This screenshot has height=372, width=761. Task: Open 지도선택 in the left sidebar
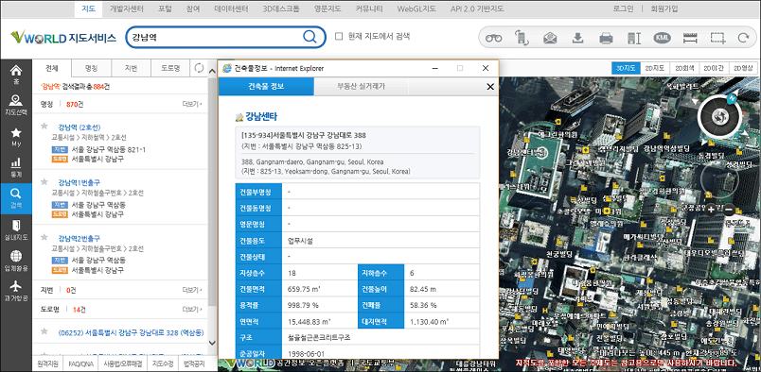[x=16, y=105]
